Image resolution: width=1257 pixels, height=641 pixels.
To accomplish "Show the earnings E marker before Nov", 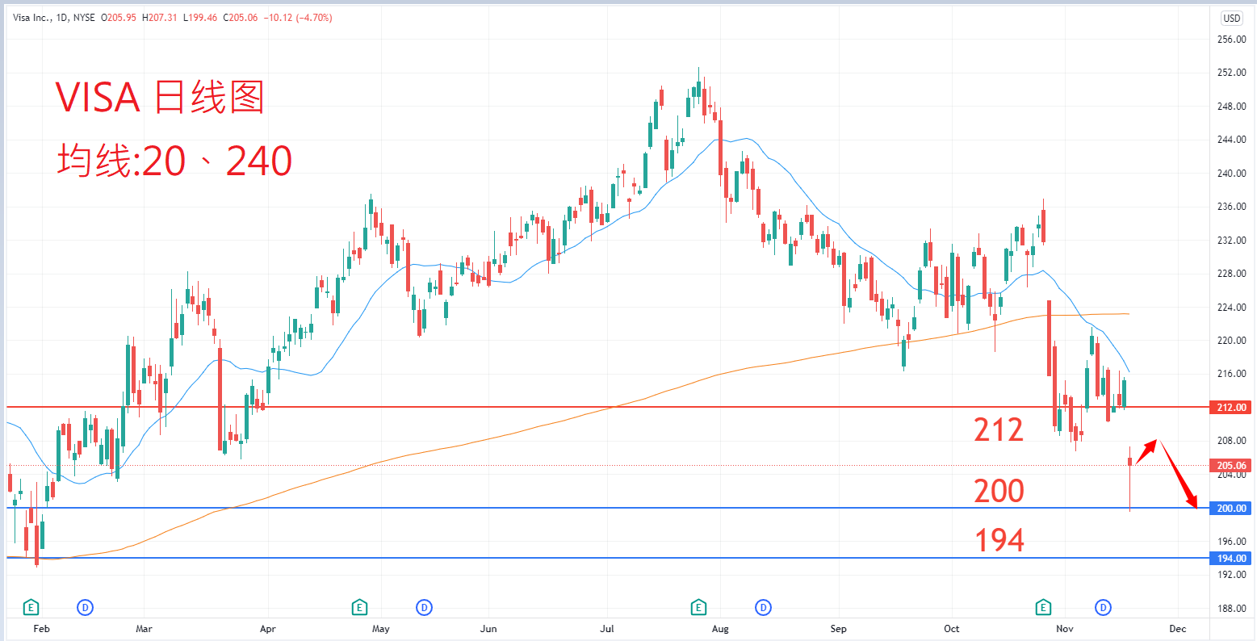I will (x=1043, y=606).
